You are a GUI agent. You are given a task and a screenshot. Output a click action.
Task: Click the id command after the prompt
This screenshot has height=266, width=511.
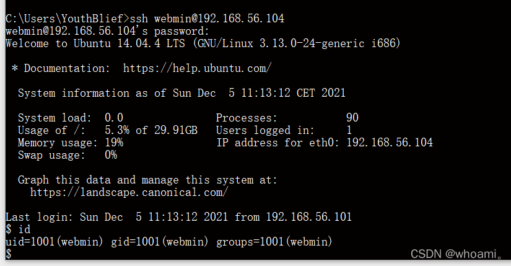coord(24,229)
